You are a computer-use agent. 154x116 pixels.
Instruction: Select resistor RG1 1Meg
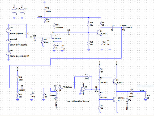[42, 41]
